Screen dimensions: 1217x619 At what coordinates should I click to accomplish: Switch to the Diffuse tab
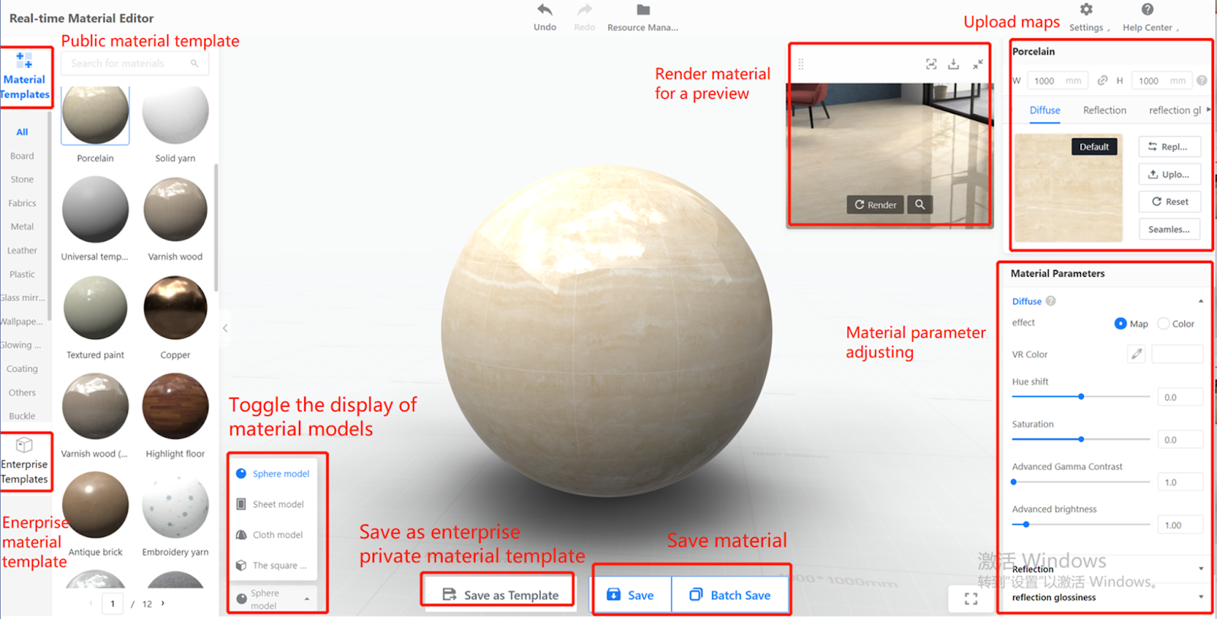click(1045, 110)
